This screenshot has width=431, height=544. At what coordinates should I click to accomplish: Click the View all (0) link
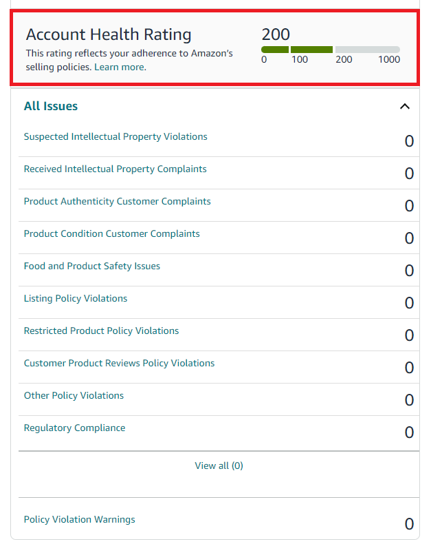point(219,465)
